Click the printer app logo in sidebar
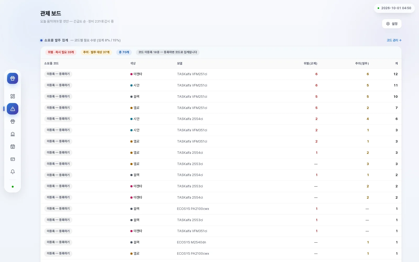The height and width of the screenshot is (262, 419). coord(13,78)
